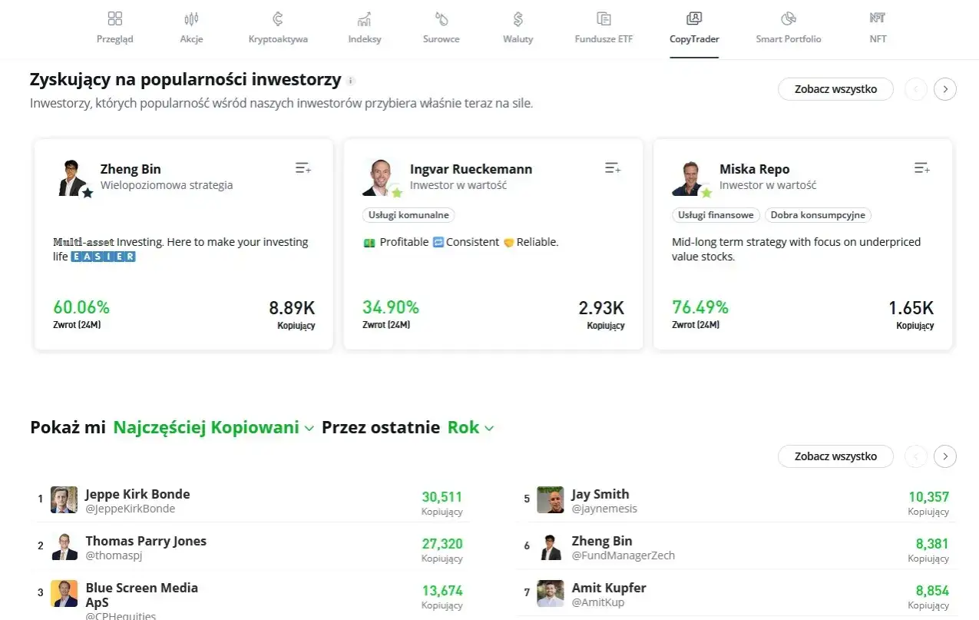
Task: Go to the NFT tab
Action: coord(878,28)
